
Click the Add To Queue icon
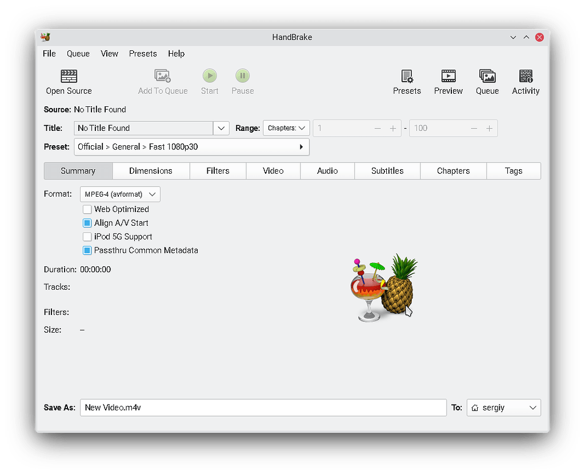(162, 81)
